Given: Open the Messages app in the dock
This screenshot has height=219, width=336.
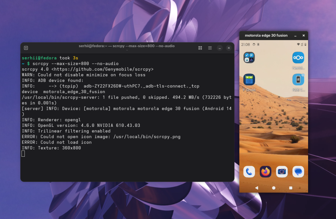Looking at the screenshot, I should (298, 172).
